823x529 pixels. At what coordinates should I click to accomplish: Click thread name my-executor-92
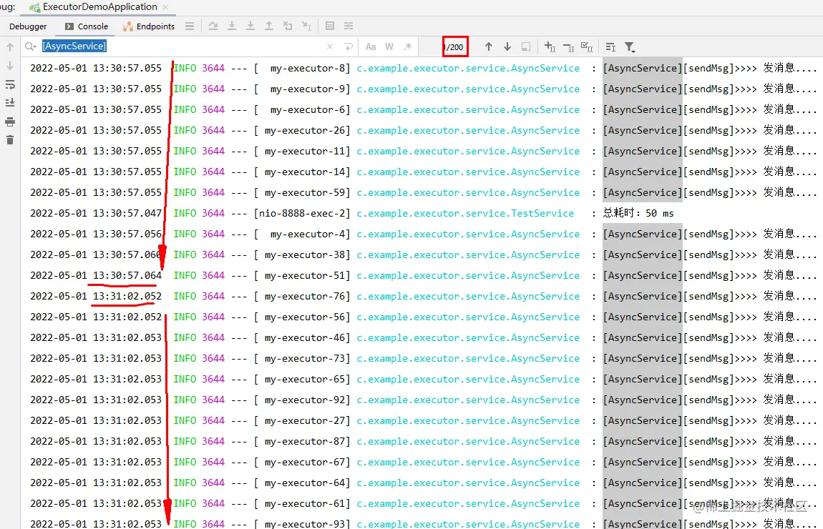pos(304,400)
